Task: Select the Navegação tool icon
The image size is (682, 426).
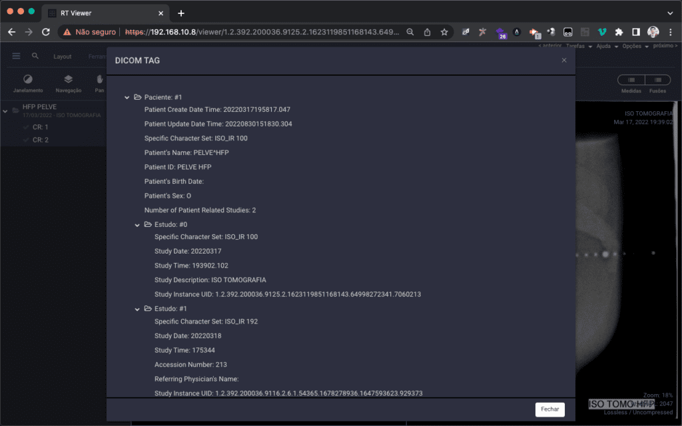Action: tap(69, 80)
